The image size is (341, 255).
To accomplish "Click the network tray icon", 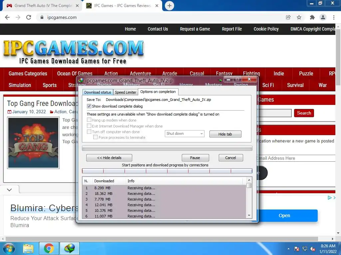I will (x=304, y=249).
